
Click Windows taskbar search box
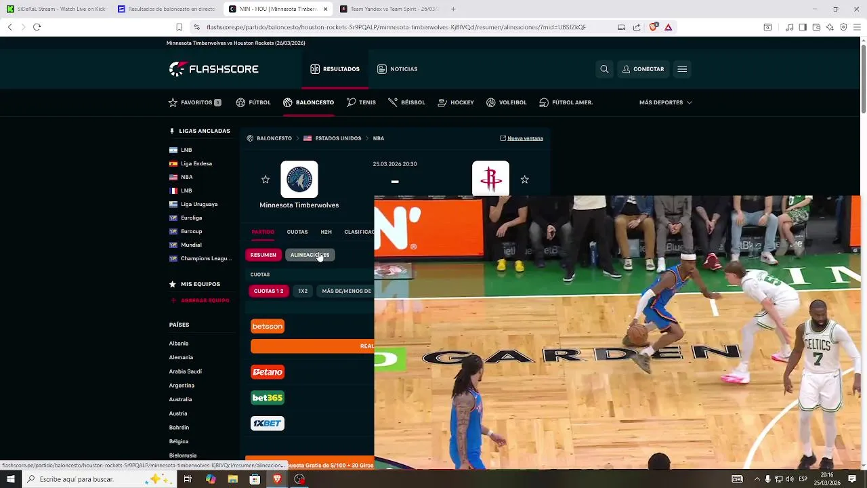point(98,479)
